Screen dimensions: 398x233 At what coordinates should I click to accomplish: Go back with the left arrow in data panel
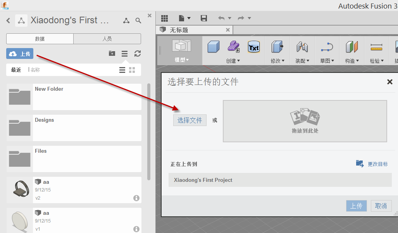coord(9,21)
